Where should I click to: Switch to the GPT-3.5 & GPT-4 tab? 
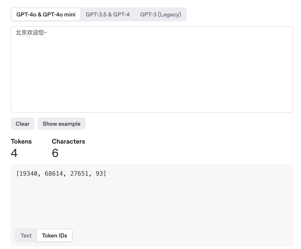coord(108,14)
